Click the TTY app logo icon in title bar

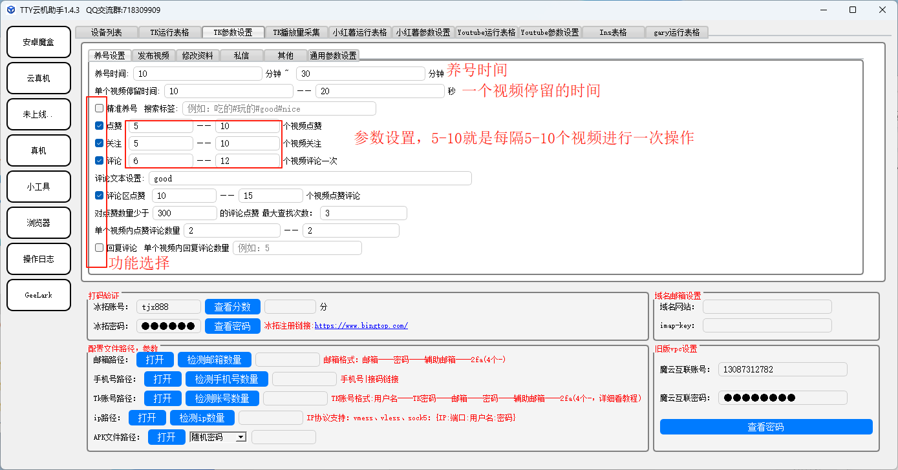pos(10,10)
